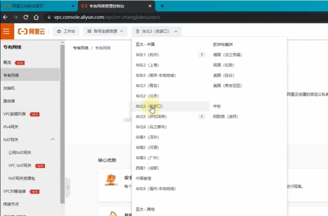Close the 阿里云控制台首页 tab
Viewport: 328px width, 216px height.
coord(73,6)
